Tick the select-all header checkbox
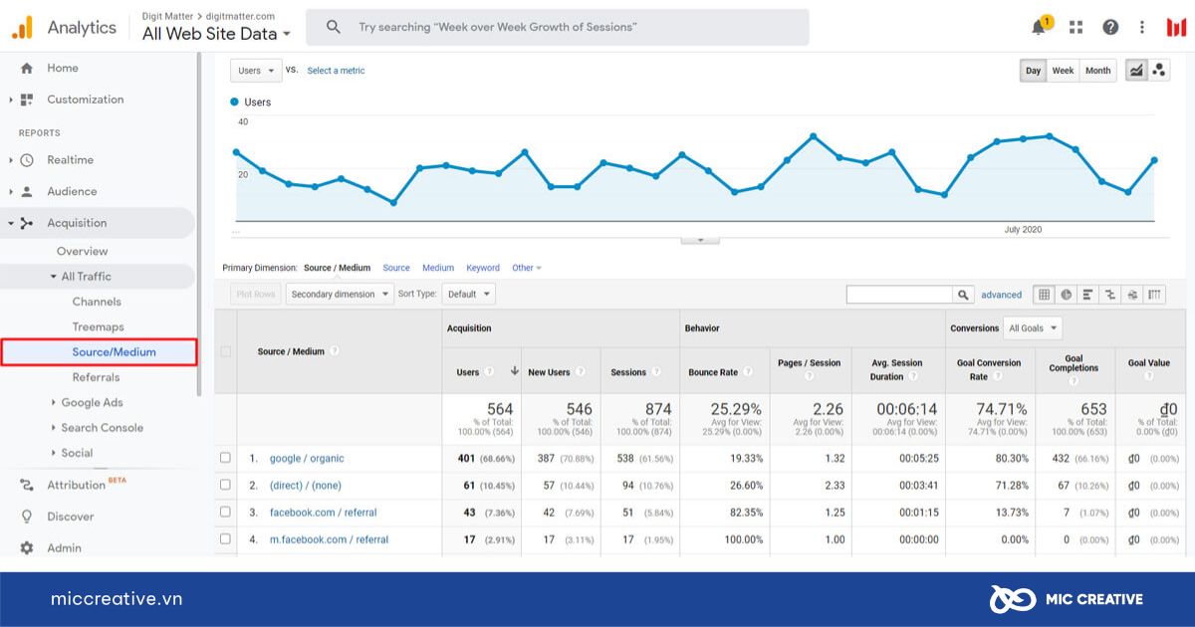Viewport: 1195px width, 627px height. click(225, 351)
